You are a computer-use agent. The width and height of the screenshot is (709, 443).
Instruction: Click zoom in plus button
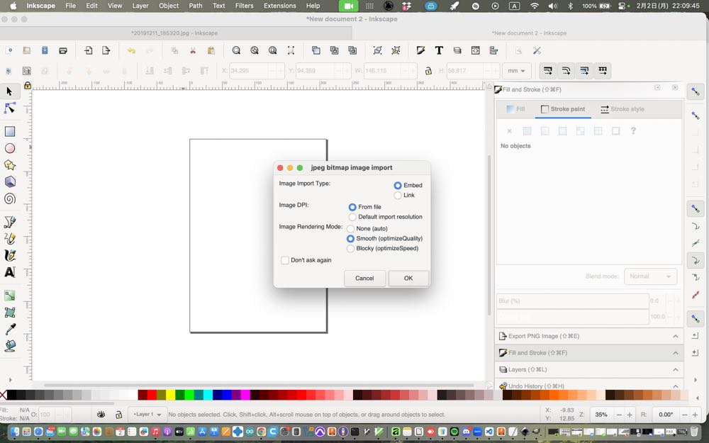point(629,415)
